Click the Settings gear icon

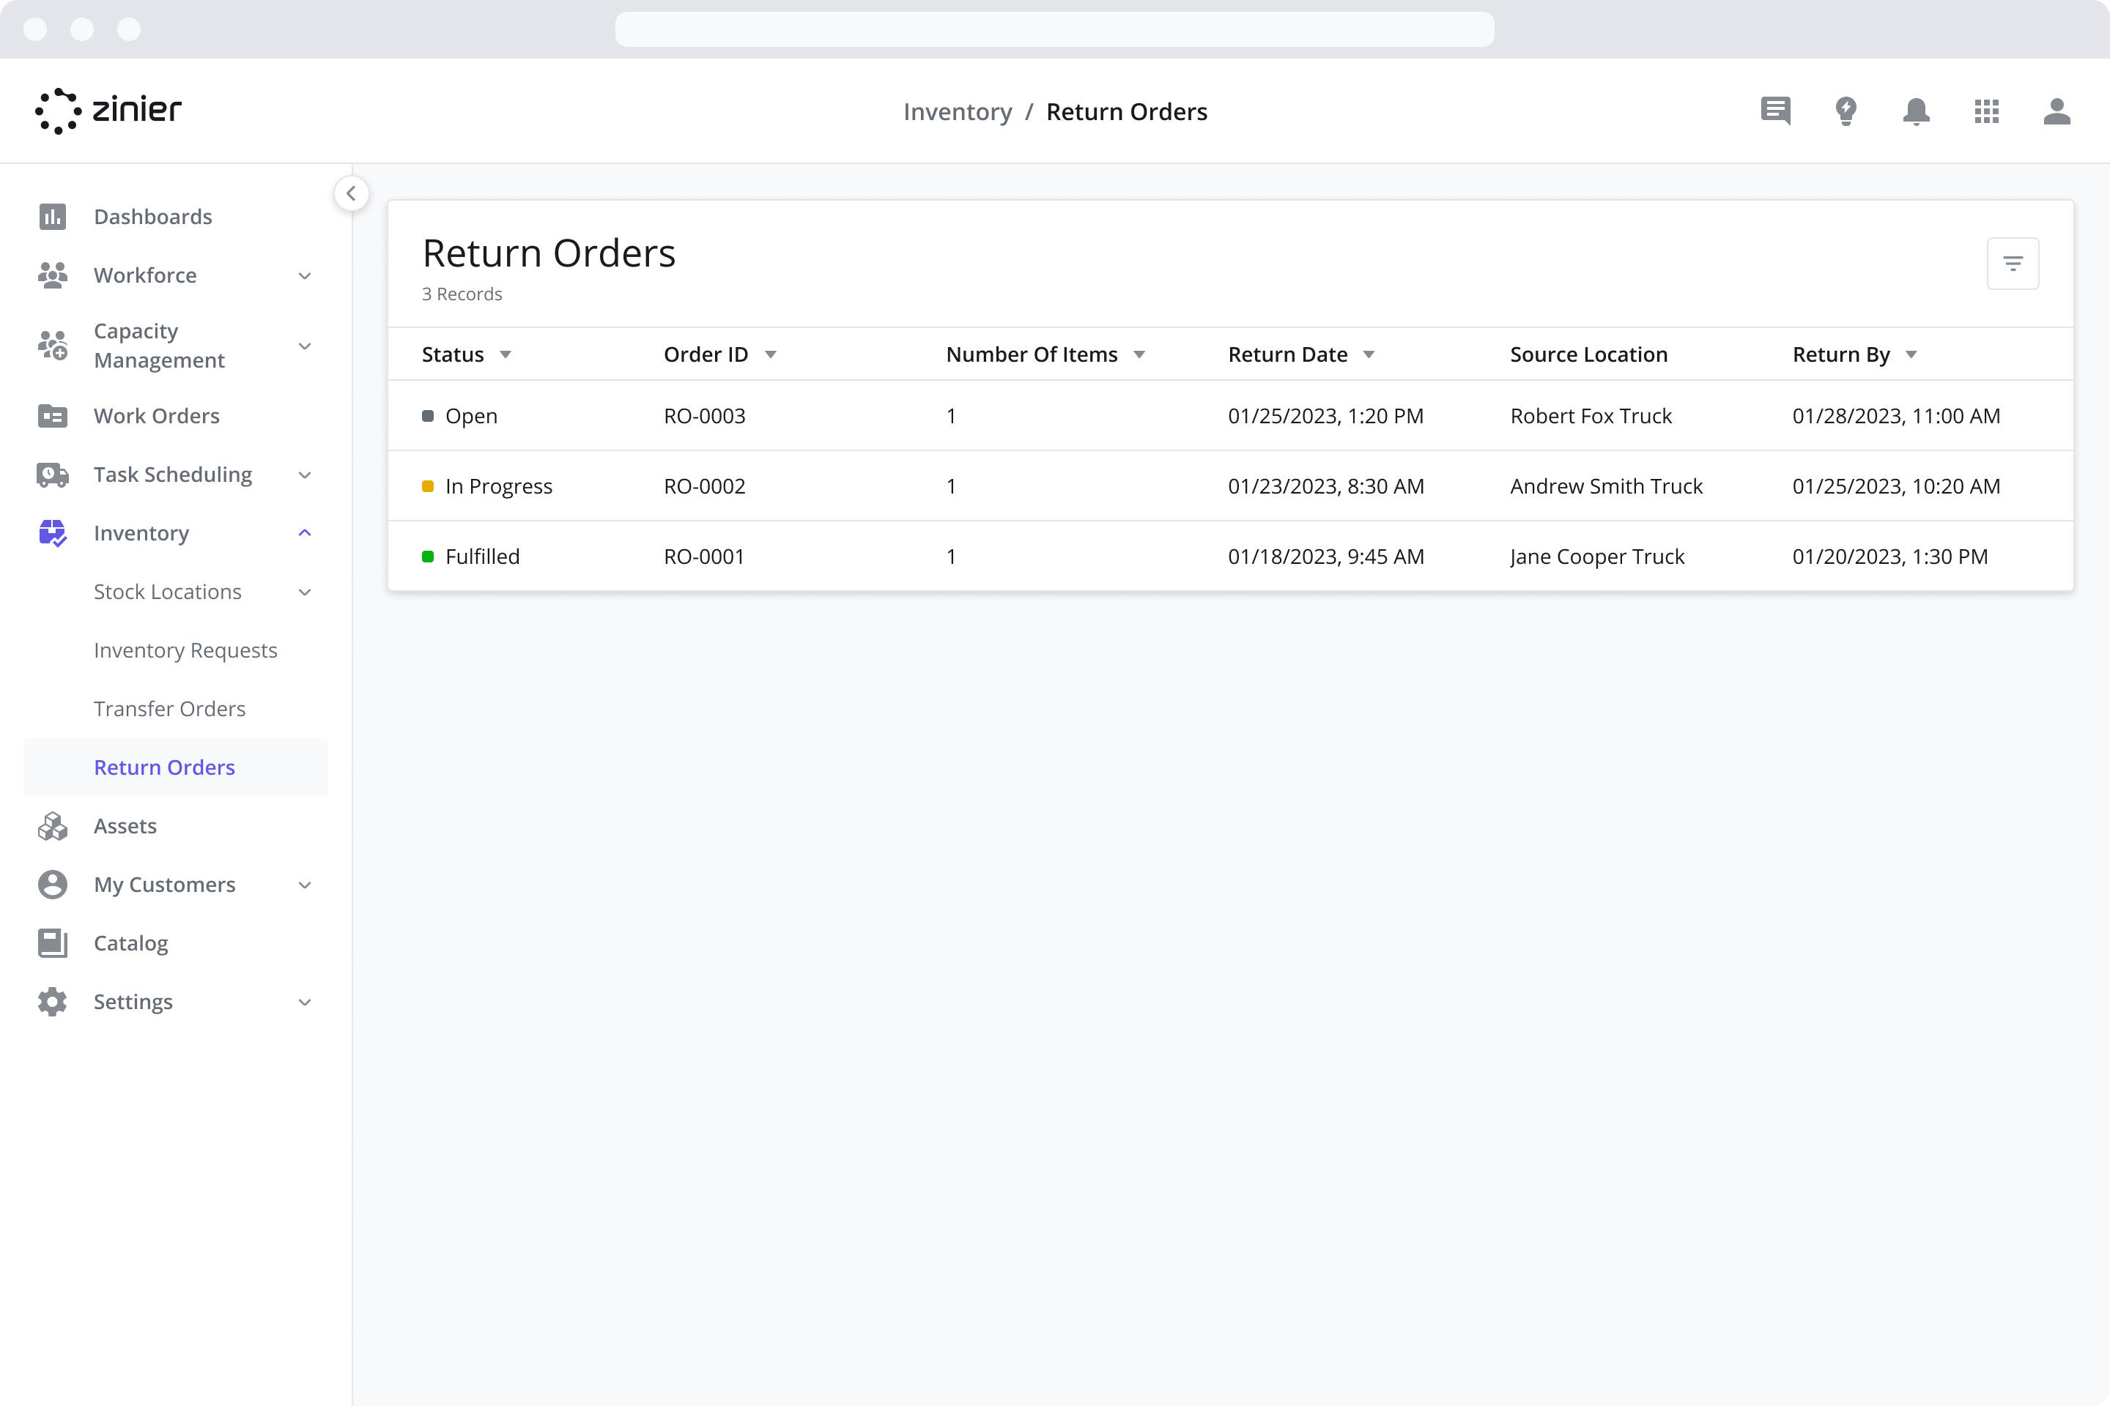click(53, 1002)
